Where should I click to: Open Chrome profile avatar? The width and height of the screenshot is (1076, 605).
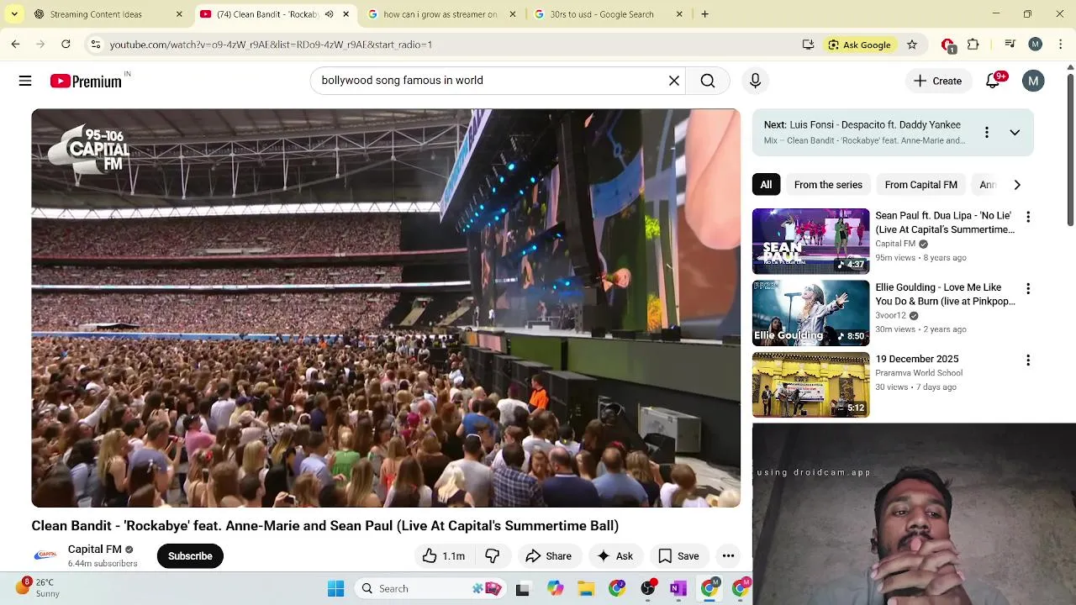(x=1036, y=45)
